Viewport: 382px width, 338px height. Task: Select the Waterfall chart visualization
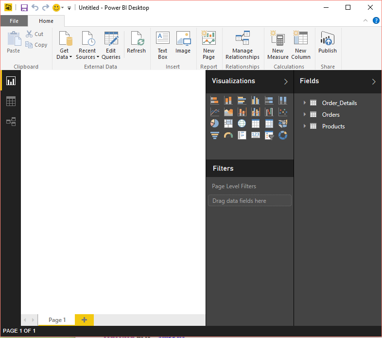[269, 112]
